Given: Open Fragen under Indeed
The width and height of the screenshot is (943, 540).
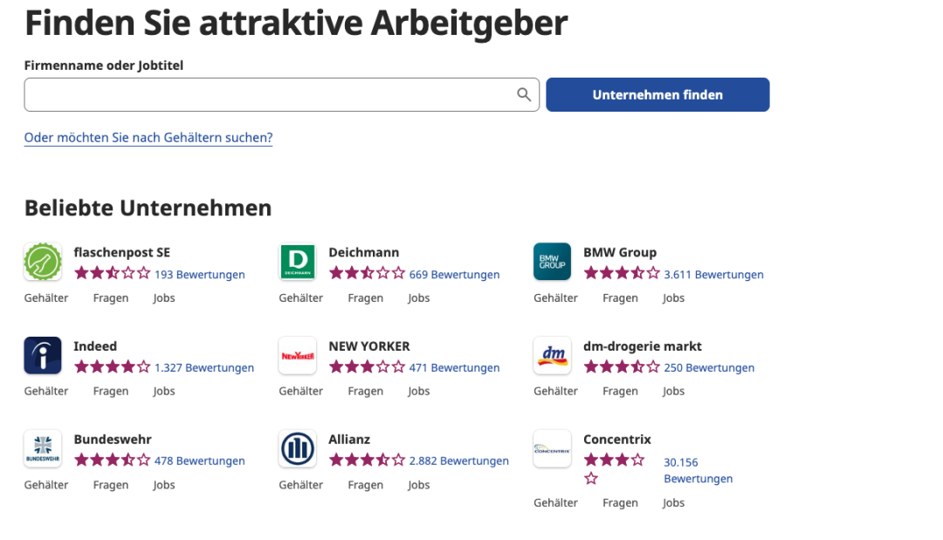Looking at the screenshot, I should (x=111, y=392).
